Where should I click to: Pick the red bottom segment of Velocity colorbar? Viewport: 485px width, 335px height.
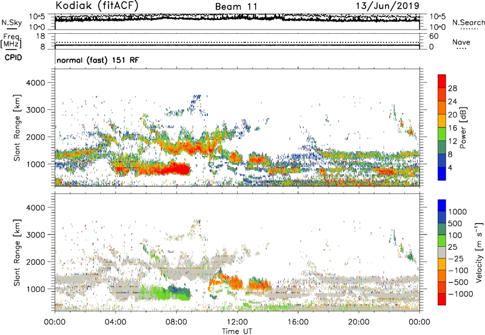pyautogui.click(x=442, y=299)
